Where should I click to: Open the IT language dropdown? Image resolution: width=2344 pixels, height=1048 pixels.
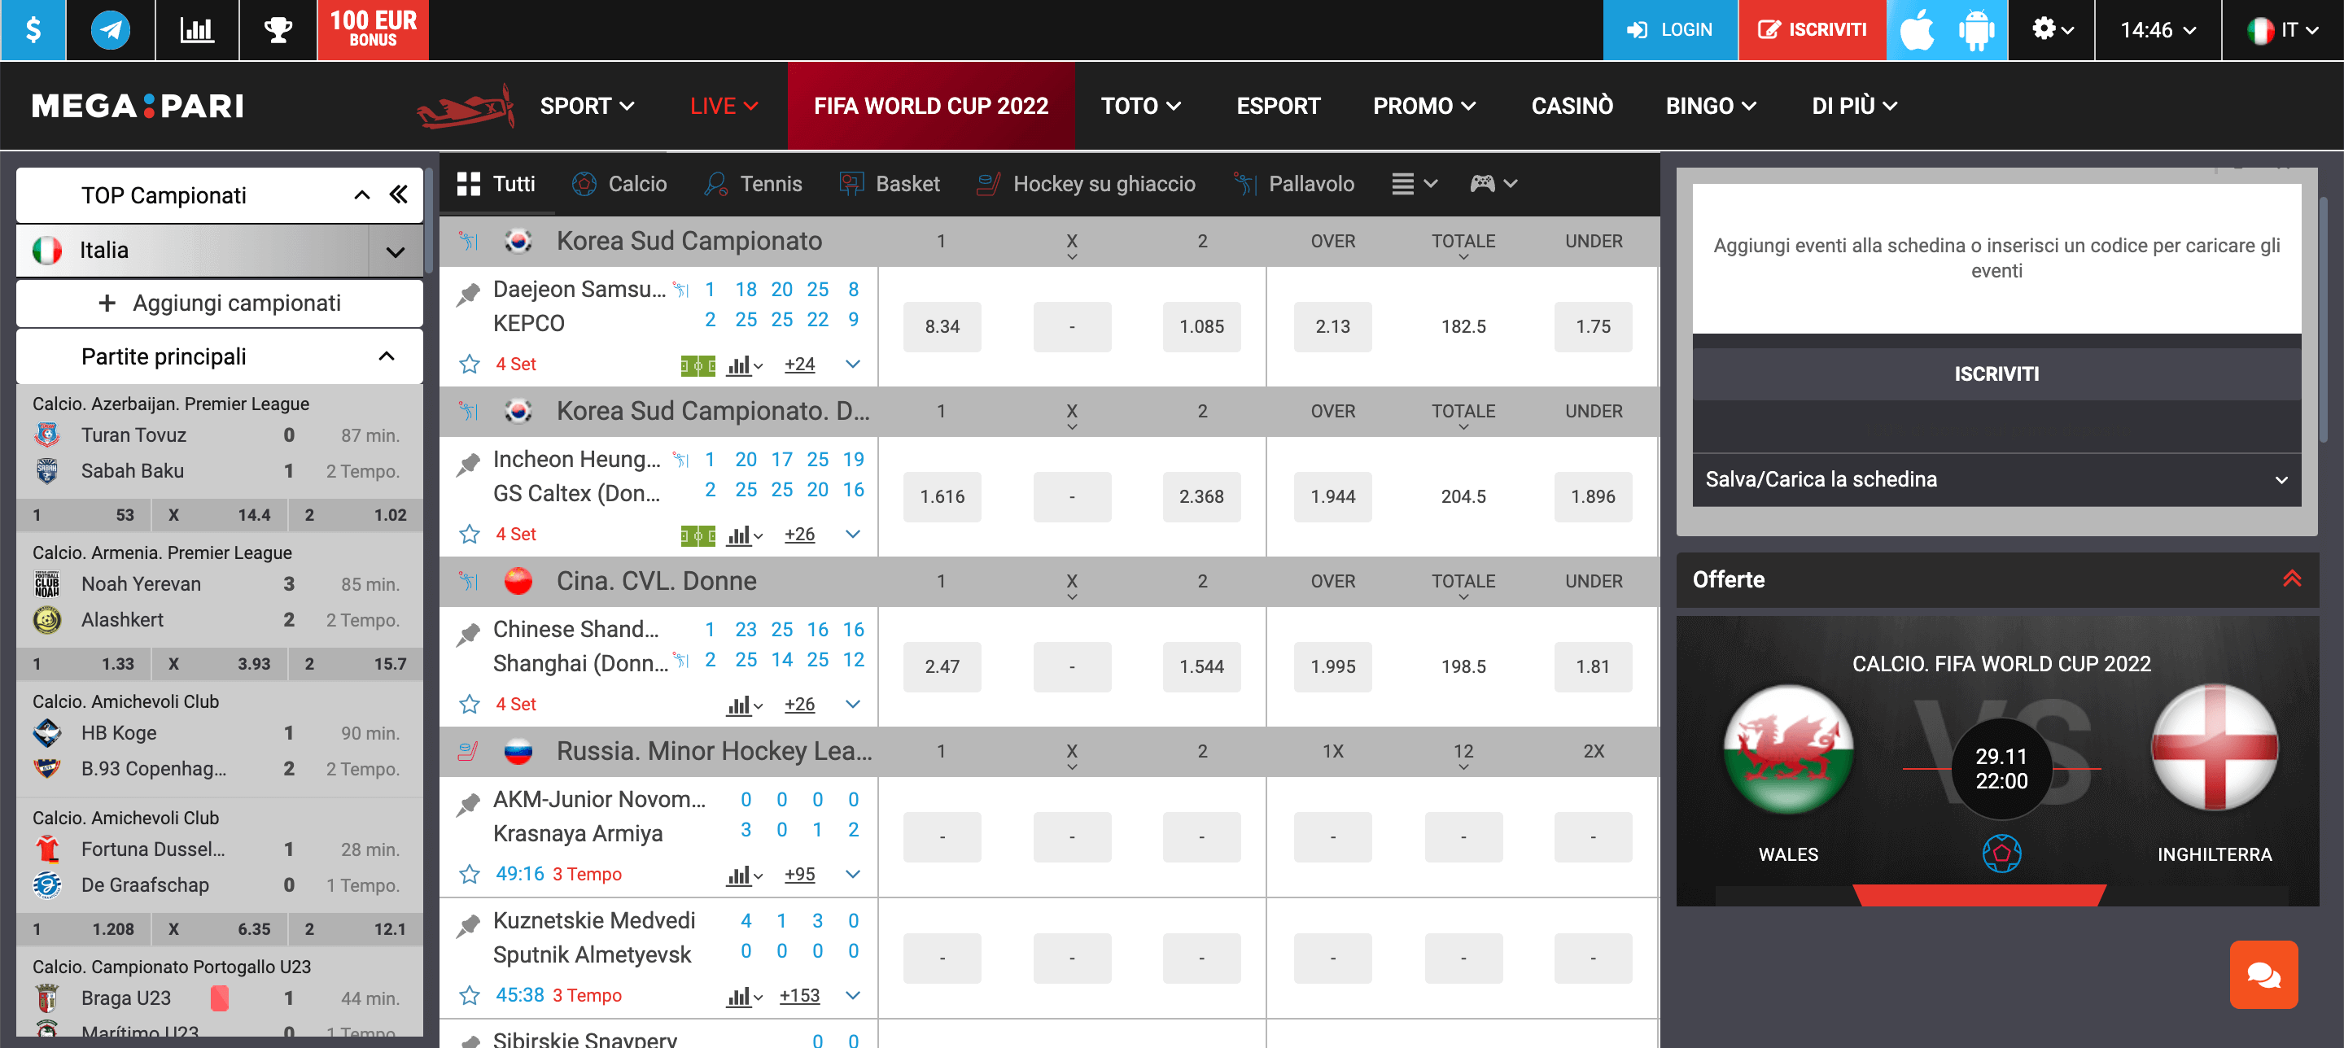(2282, 30)
